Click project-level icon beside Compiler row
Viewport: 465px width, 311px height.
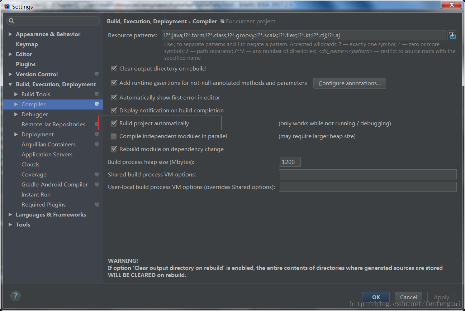point(97,105)
